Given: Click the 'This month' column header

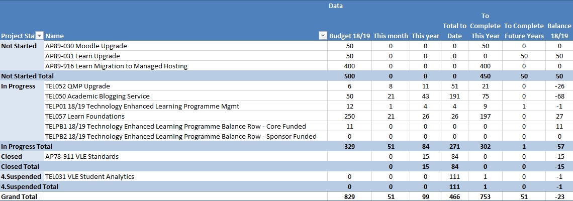Looking at the screenshot, I should point(391,36).
